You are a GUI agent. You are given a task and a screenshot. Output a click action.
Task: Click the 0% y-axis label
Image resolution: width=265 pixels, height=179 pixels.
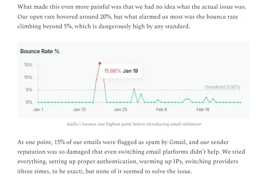click(x=29, y=102)
